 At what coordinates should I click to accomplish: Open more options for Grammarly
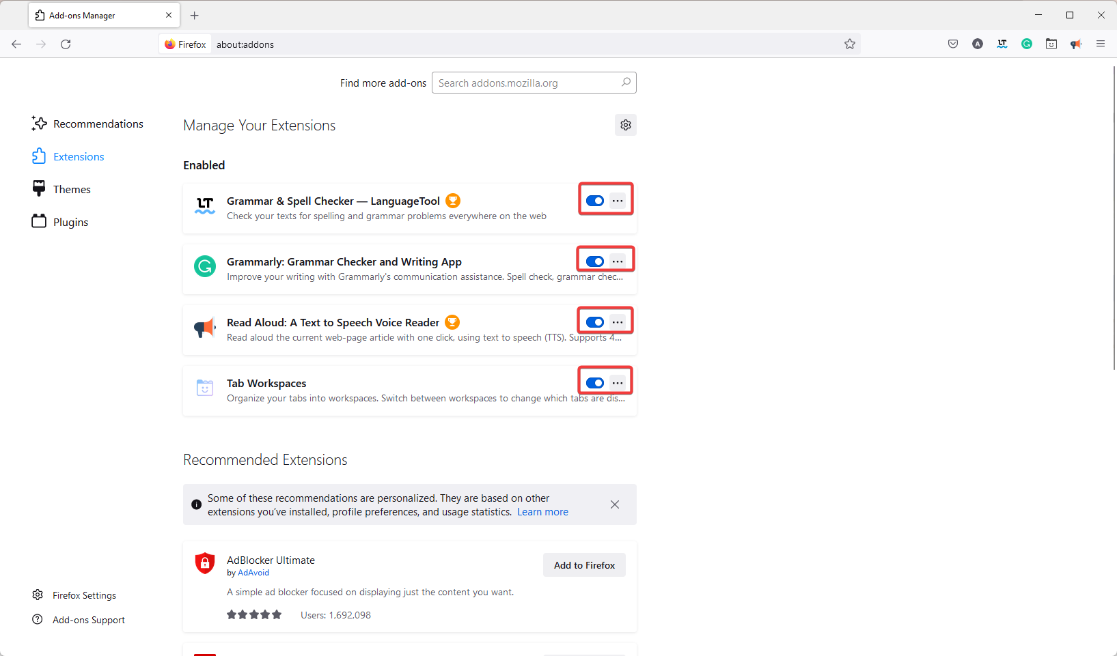pos(618,261)
